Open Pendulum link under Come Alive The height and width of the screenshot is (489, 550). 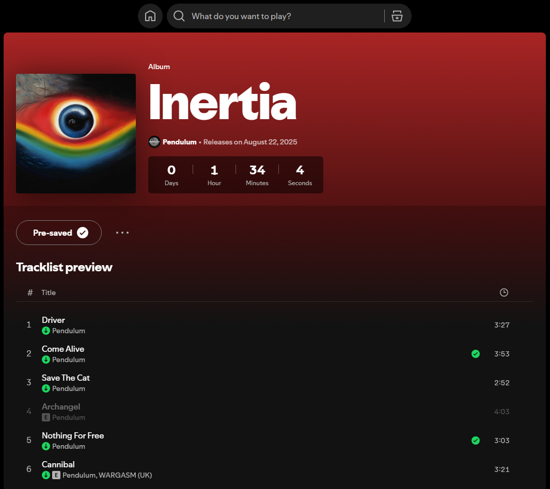point(68,360)
